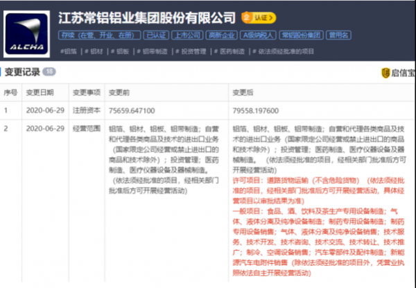Select the 曾用名 tag
Screen dimensions: 416x288
(x=338, y=35)
